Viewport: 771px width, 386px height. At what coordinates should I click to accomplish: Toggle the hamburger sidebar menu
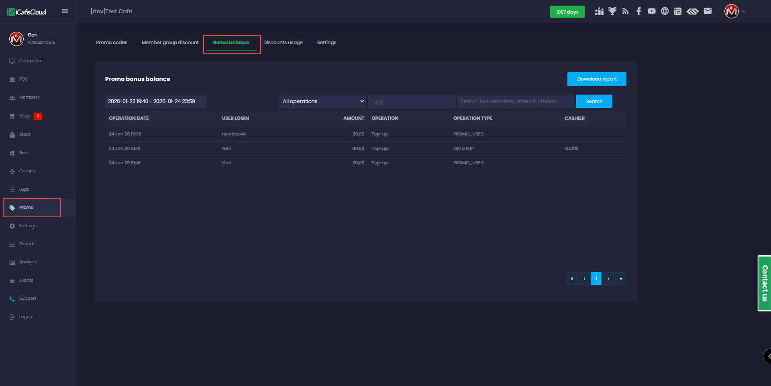[65, 11]
